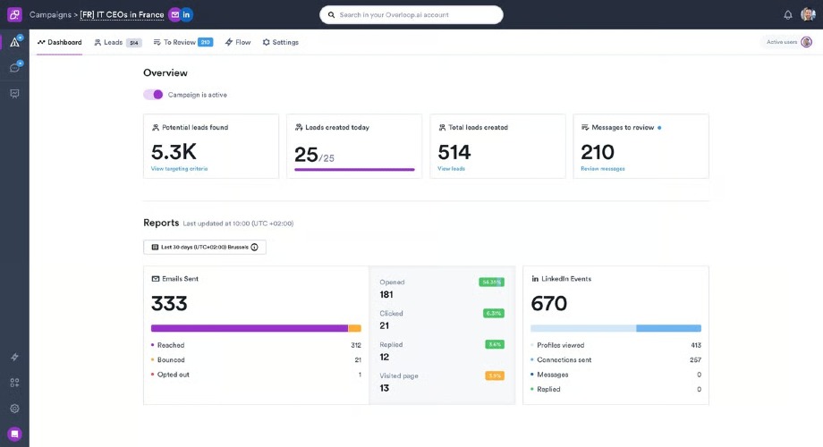Open the Last 30 days date range selector
Viewport: 823px width, 447px height.
point(205,247)
